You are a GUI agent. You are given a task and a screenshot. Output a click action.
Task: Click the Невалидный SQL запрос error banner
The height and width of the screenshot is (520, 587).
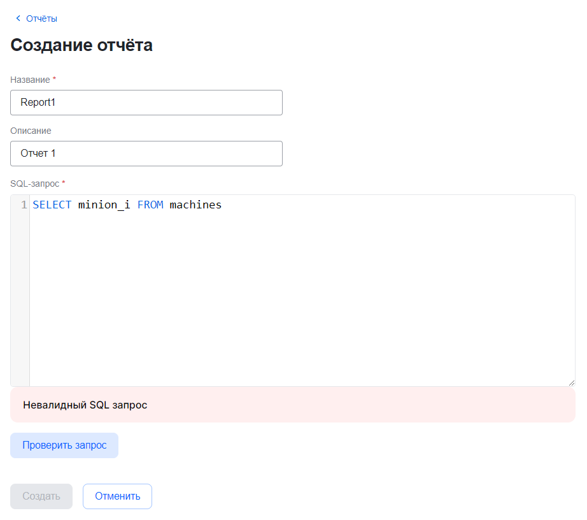coord(293,405)
